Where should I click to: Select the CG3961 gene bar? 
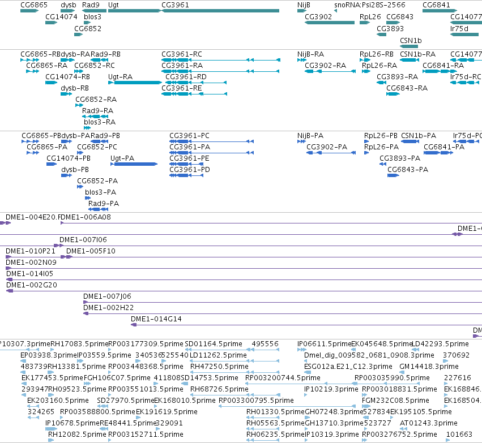pyautogui.click(x=220, y=11)
